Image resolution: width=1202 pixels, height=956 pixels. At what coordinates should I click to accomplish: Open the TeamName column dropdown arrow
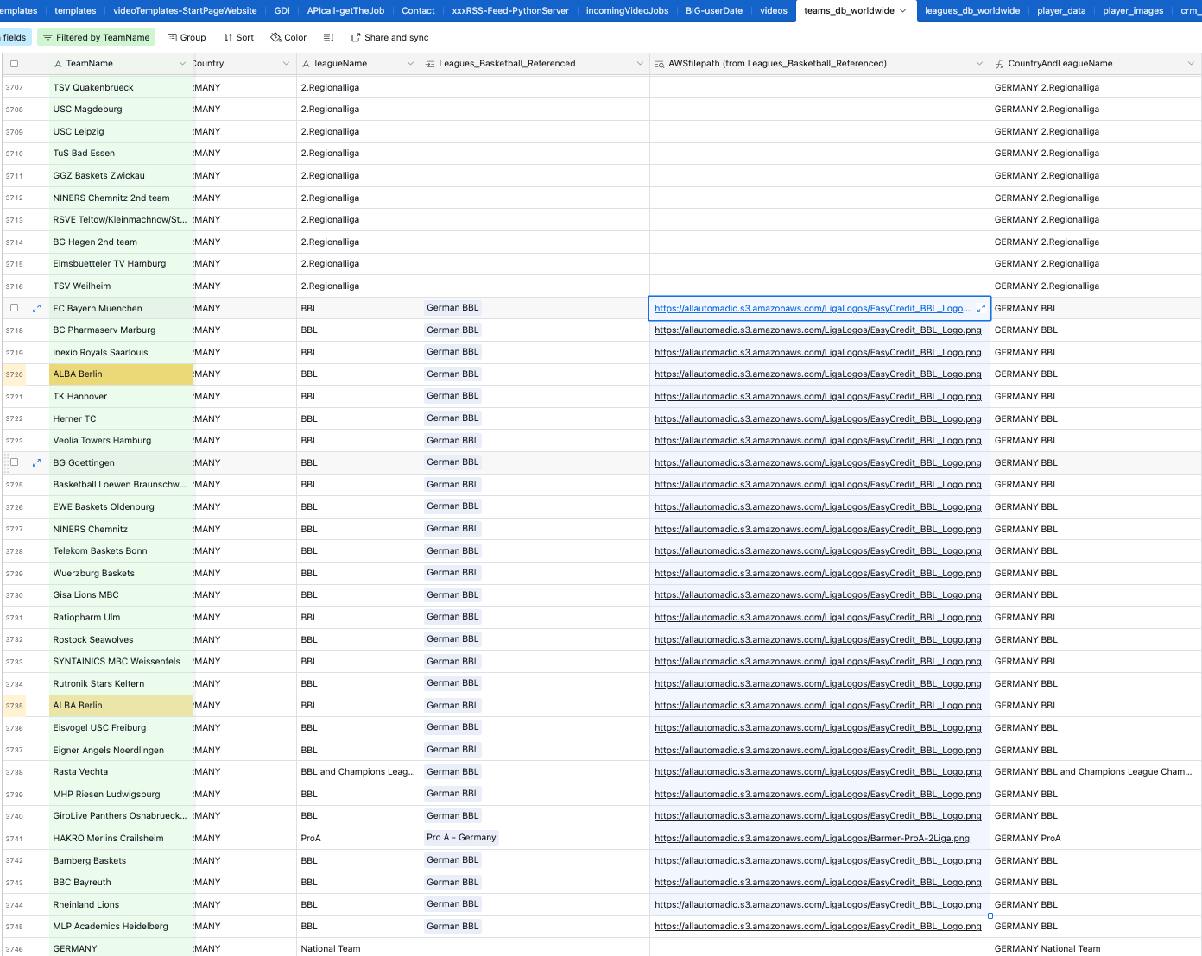tap(182, 64)
